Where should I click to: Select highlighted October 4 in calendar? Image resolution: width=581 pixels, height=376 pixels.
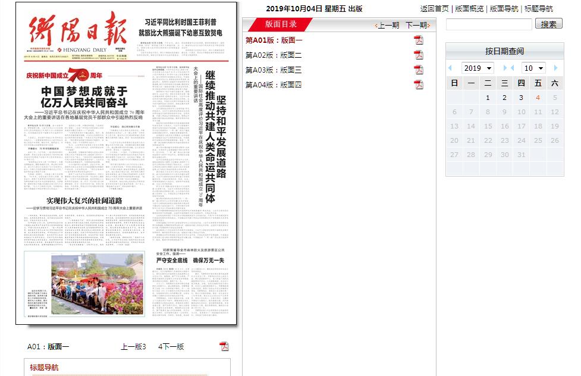pyautogui.click(x=538, y=98)
